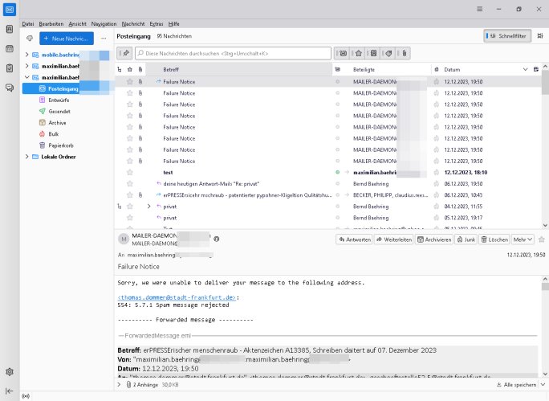Screen dimensions: 549x401
Task: Open the Mail space icon
Action: [x=10, y=10]
